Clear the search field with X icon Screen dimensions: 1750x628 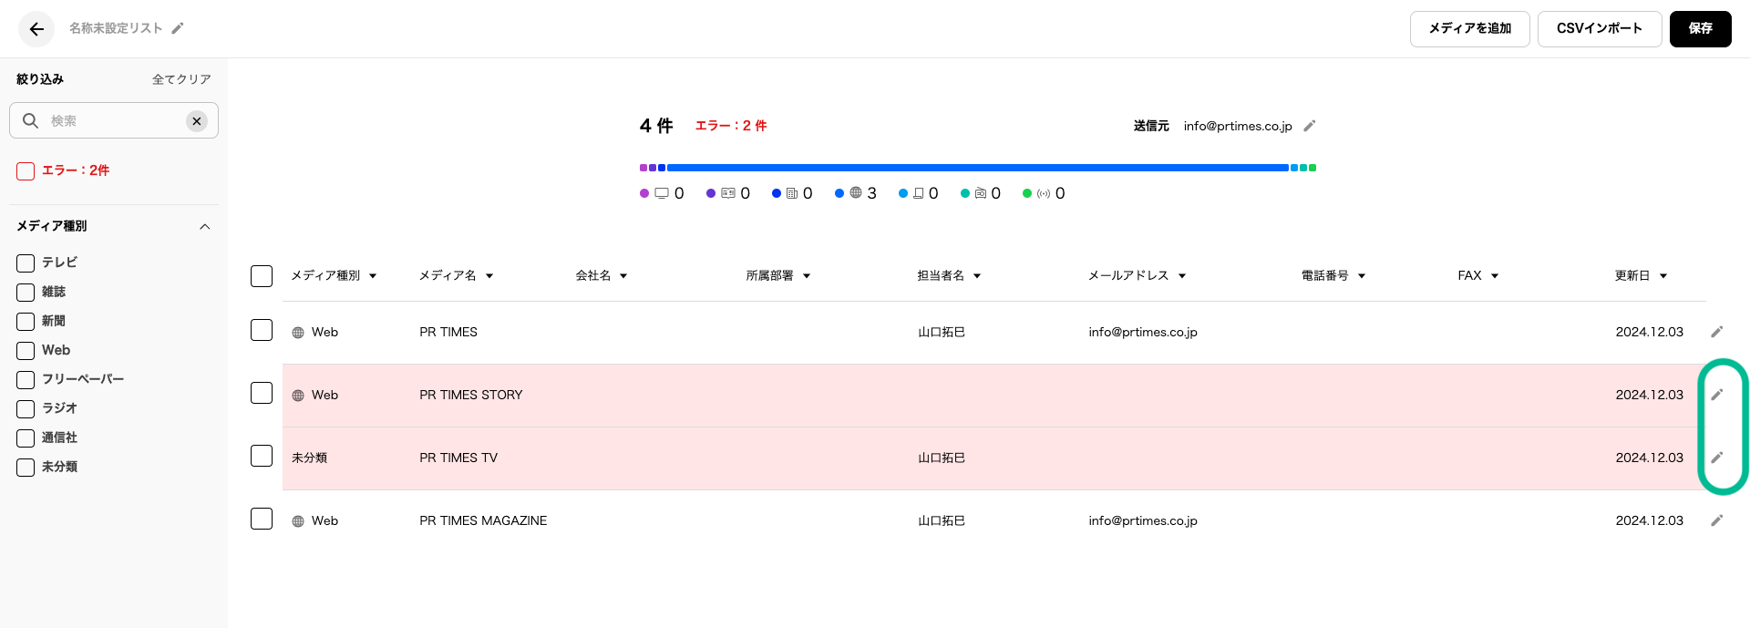click(197, 121)
